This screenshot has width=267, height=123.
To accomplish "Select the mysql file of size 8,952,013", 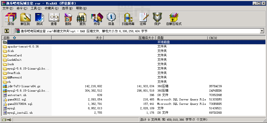I will (134, 108).
